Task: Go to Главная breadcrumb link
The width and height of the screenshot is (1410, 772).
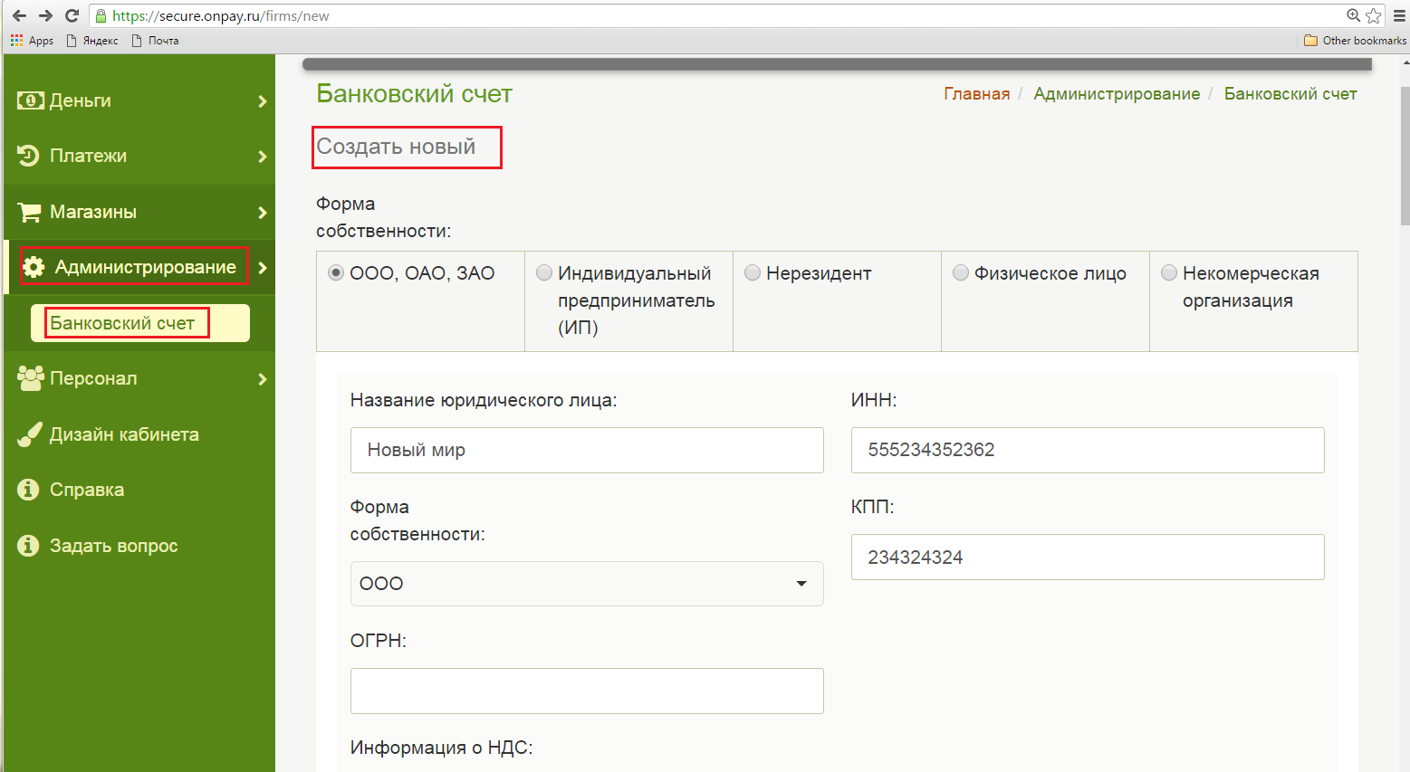Action: click(976, 94)
